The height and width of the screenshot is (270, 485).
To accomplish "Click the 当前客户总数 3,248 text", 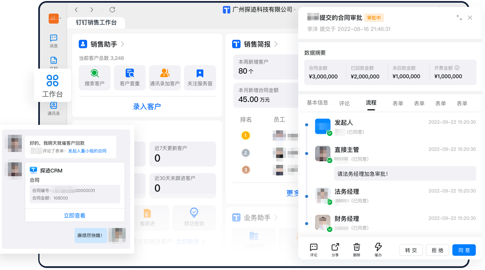I will point(101,58).
